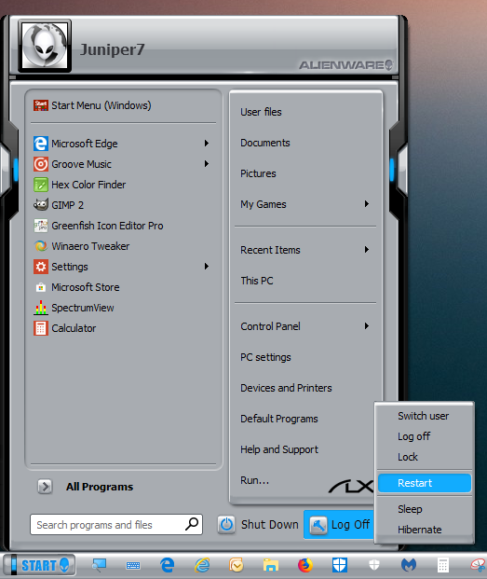Open PC settings entry
This screenshot has width=487, height=579.
[265, 357]
